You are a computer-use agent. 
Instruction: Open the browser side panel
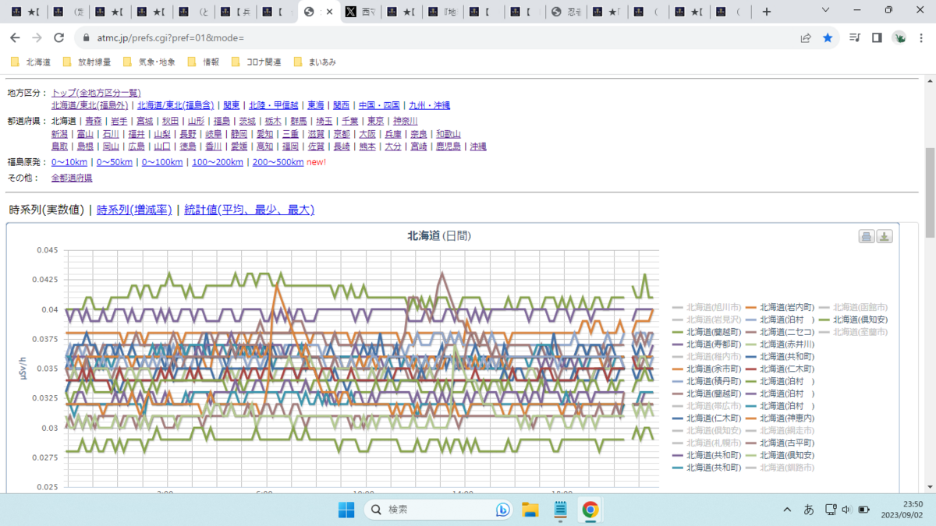click(877, 37)
